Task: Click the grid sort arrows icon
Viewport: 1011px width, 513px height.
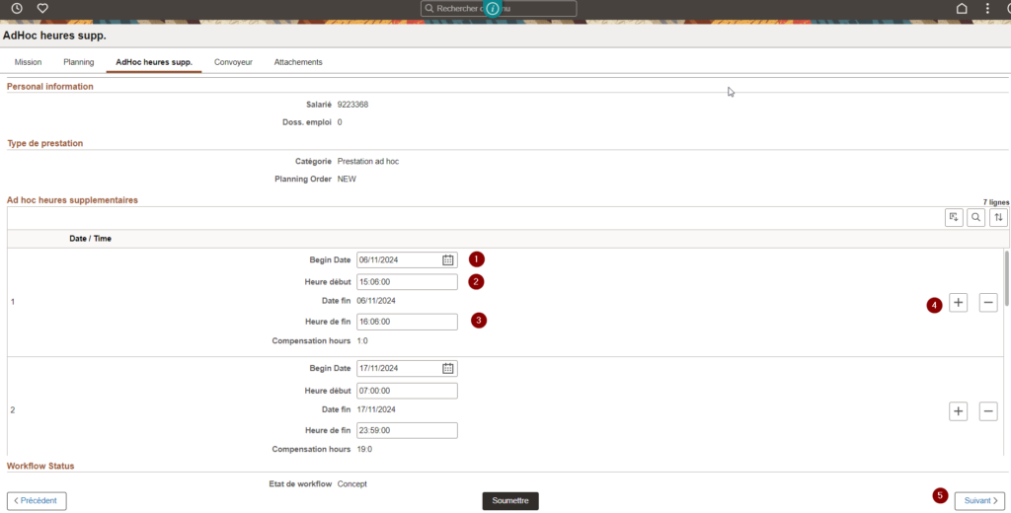Action: tap(999, 218)
